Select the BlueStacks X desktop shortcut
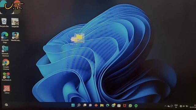The height and width of the screenshot is (110, 196). (6, 76)
